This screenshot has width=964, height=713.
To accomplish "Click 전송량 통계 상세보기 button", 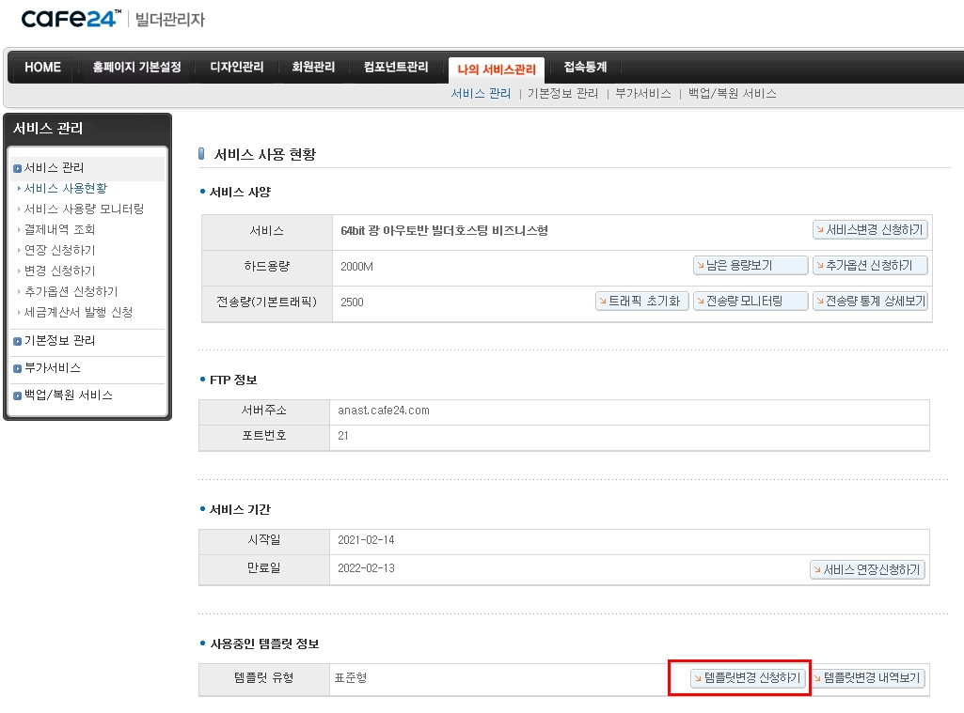I will pos(870,302).
